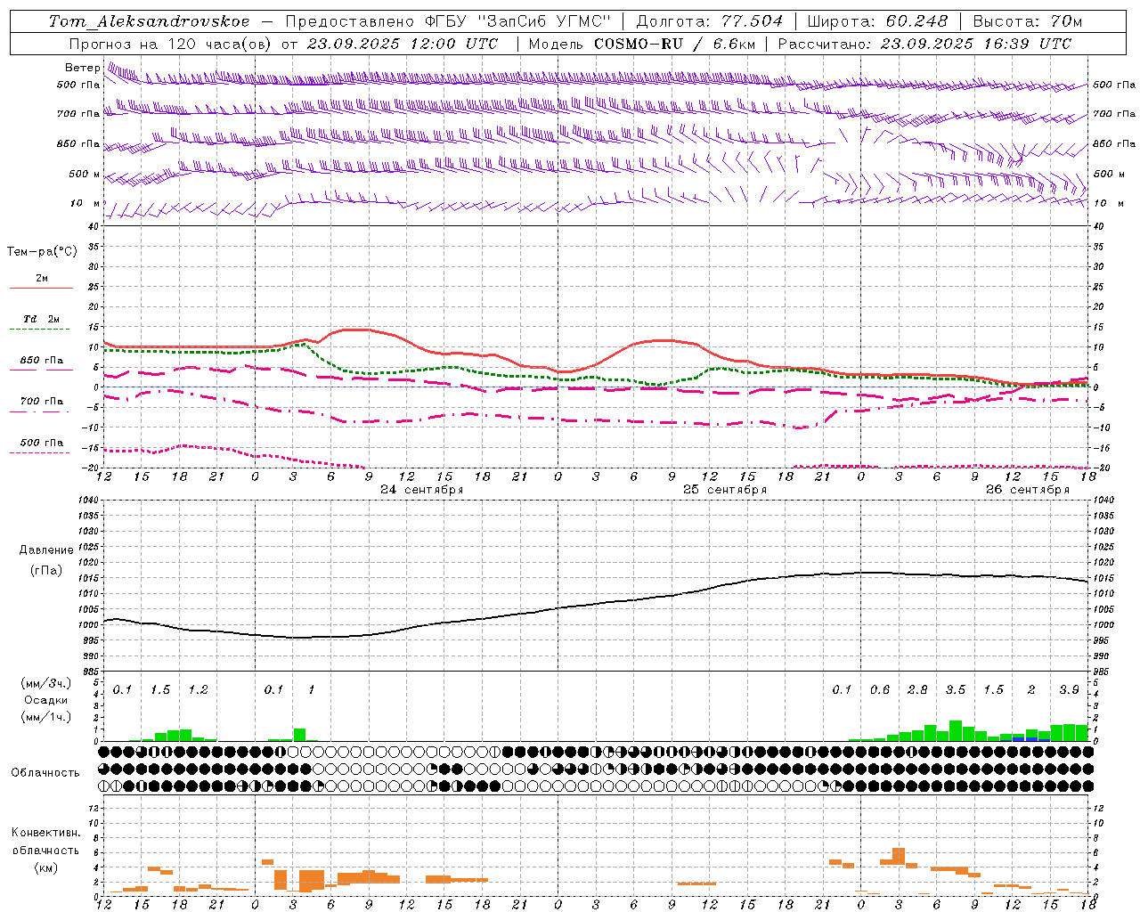The width and height of the screenshot is (1140, 912).
Task: Click the Tom_Aleksandrovskoe station title
Action: point(149,21)
